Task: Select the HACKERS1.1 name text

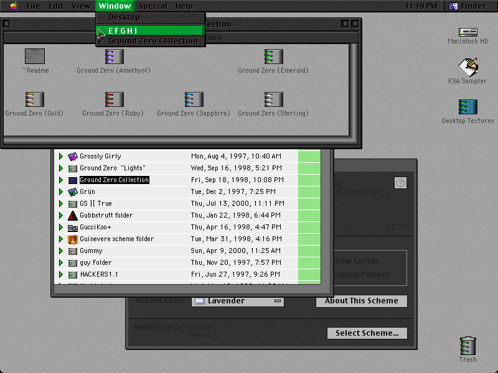Action: (x=99, y=274)
